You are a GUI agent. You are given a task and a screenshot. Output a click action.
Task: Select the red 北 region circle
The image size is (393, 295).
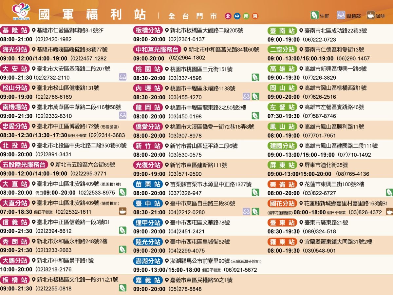(x=228, y=16)
